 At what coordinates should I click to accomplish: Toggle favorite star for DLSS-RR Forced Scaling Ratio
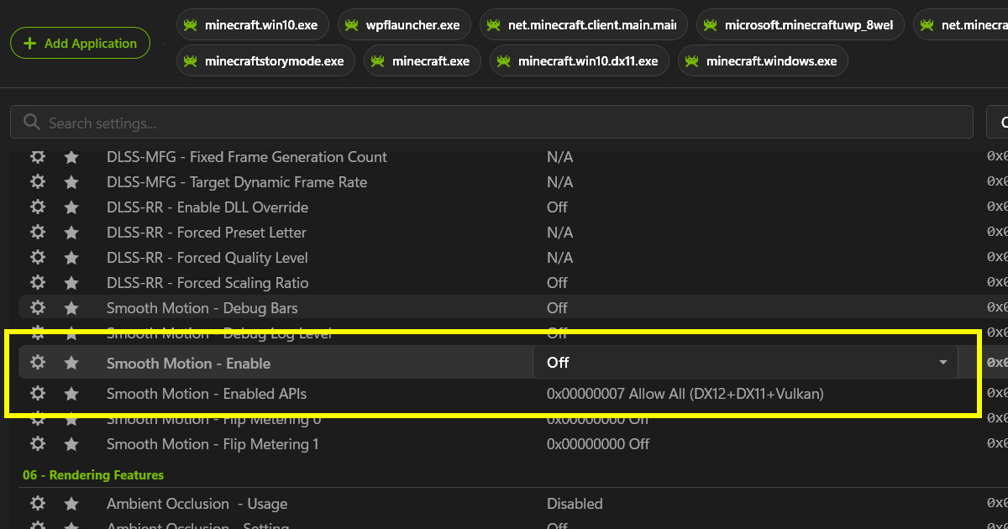[x=71, y=283]
